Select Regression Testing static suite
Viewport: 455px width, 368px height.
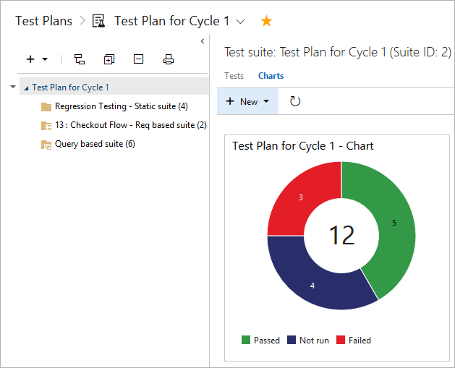[x=121, y=106]
